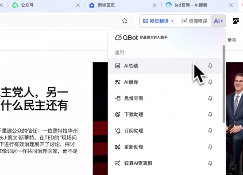Image resolution: width=243 pixels, height=175 pixels.
Task: Open 更新助理 entry
Action: point(165,147)
